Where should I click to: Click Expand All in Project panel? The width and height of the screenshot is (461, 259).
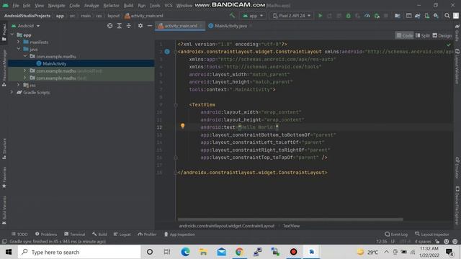(119, 26)
